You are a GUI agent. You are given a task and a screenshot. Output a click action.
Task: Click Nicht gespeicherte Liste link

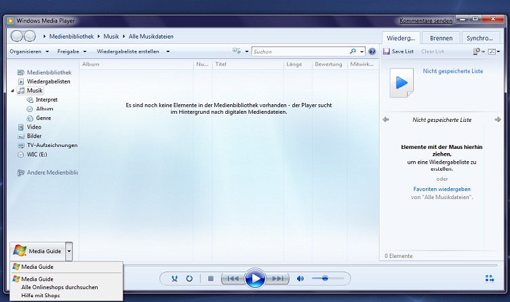(x=453, y=71)
